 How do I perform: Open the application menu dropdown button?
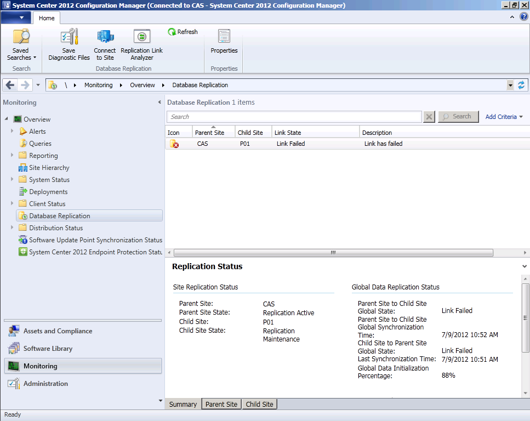(x=16, y=18)
